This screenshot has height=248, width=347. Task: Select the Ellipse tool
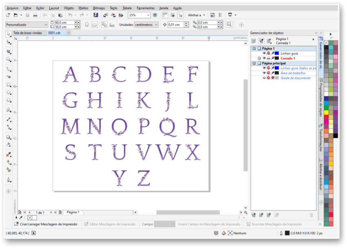[9, 93]
